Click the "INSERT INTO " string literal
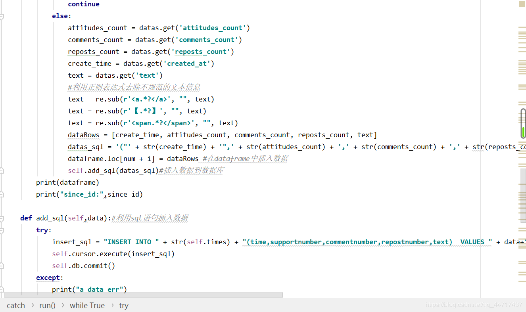Viewport: 526px width, 312px height. tap(131, 242)
